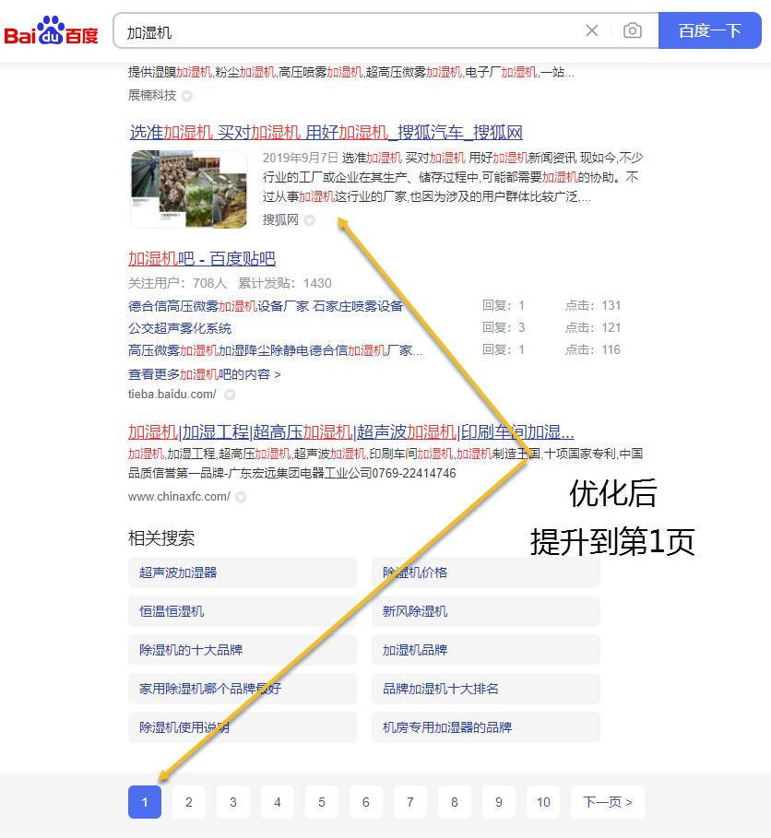Select page 10 in pagination
This screenshot has width=771, height=838.
tap(542, 802)
